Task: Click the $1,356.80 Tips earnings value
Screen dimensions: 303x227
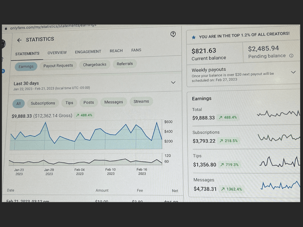Action: click(x=205, y=165)
